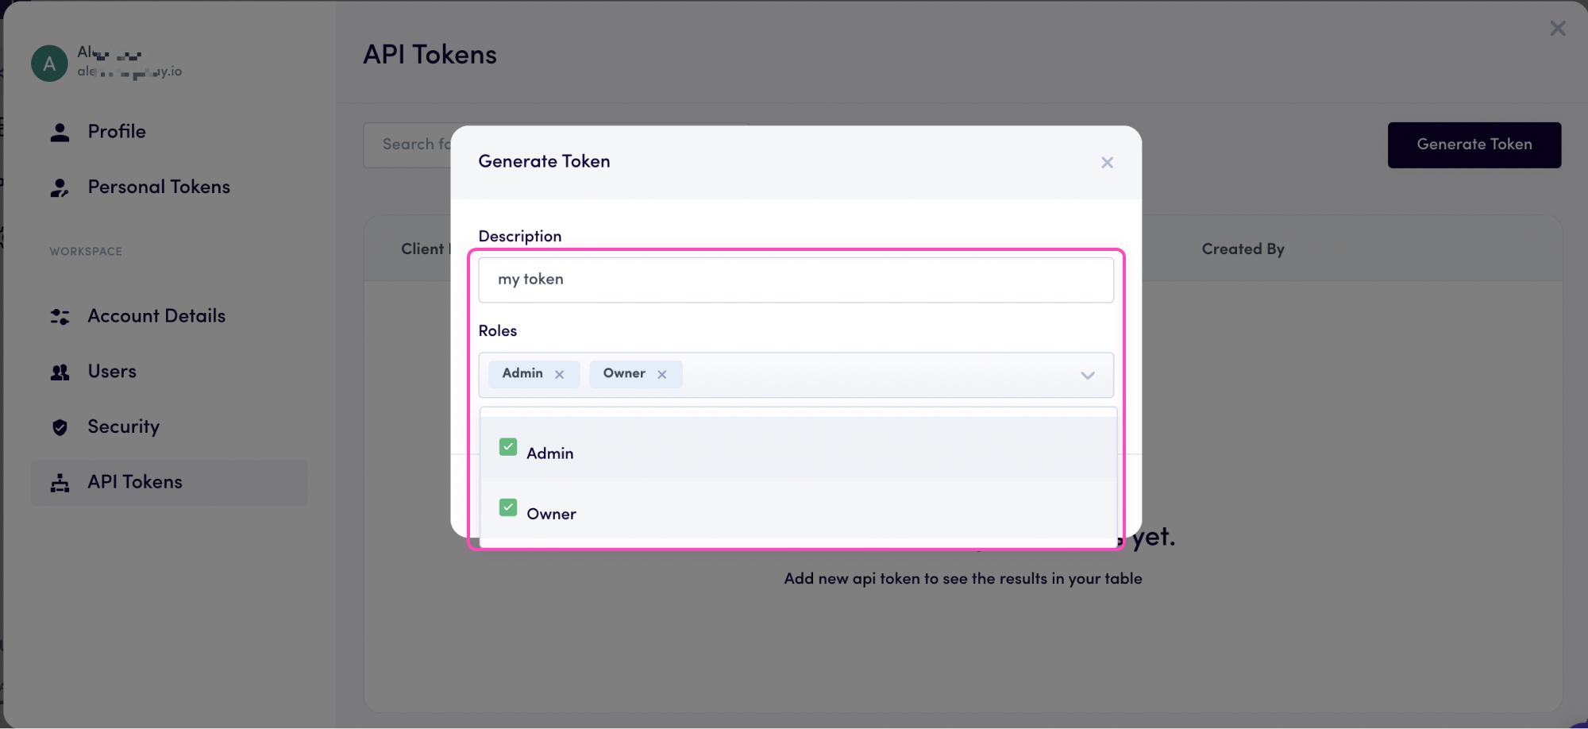
Task: Select Owner from the roles list
Action: click(551, 513)
